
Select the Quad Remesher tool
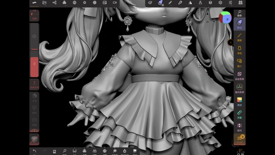pyautogui.click(x=239, y=140)
